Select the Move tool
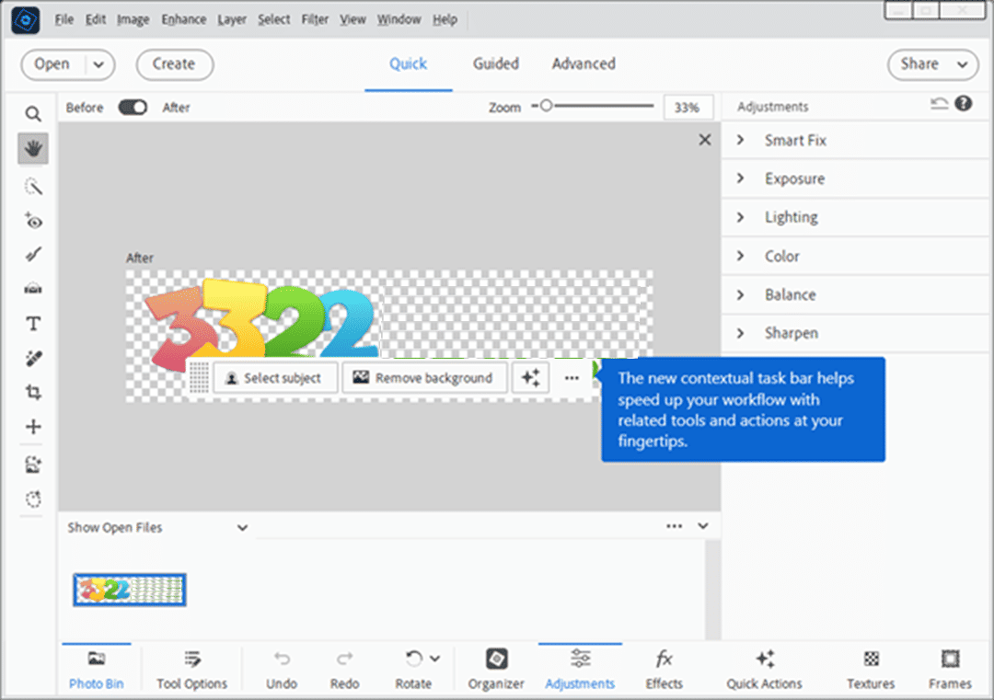994x700 pixels. (33, 427)
